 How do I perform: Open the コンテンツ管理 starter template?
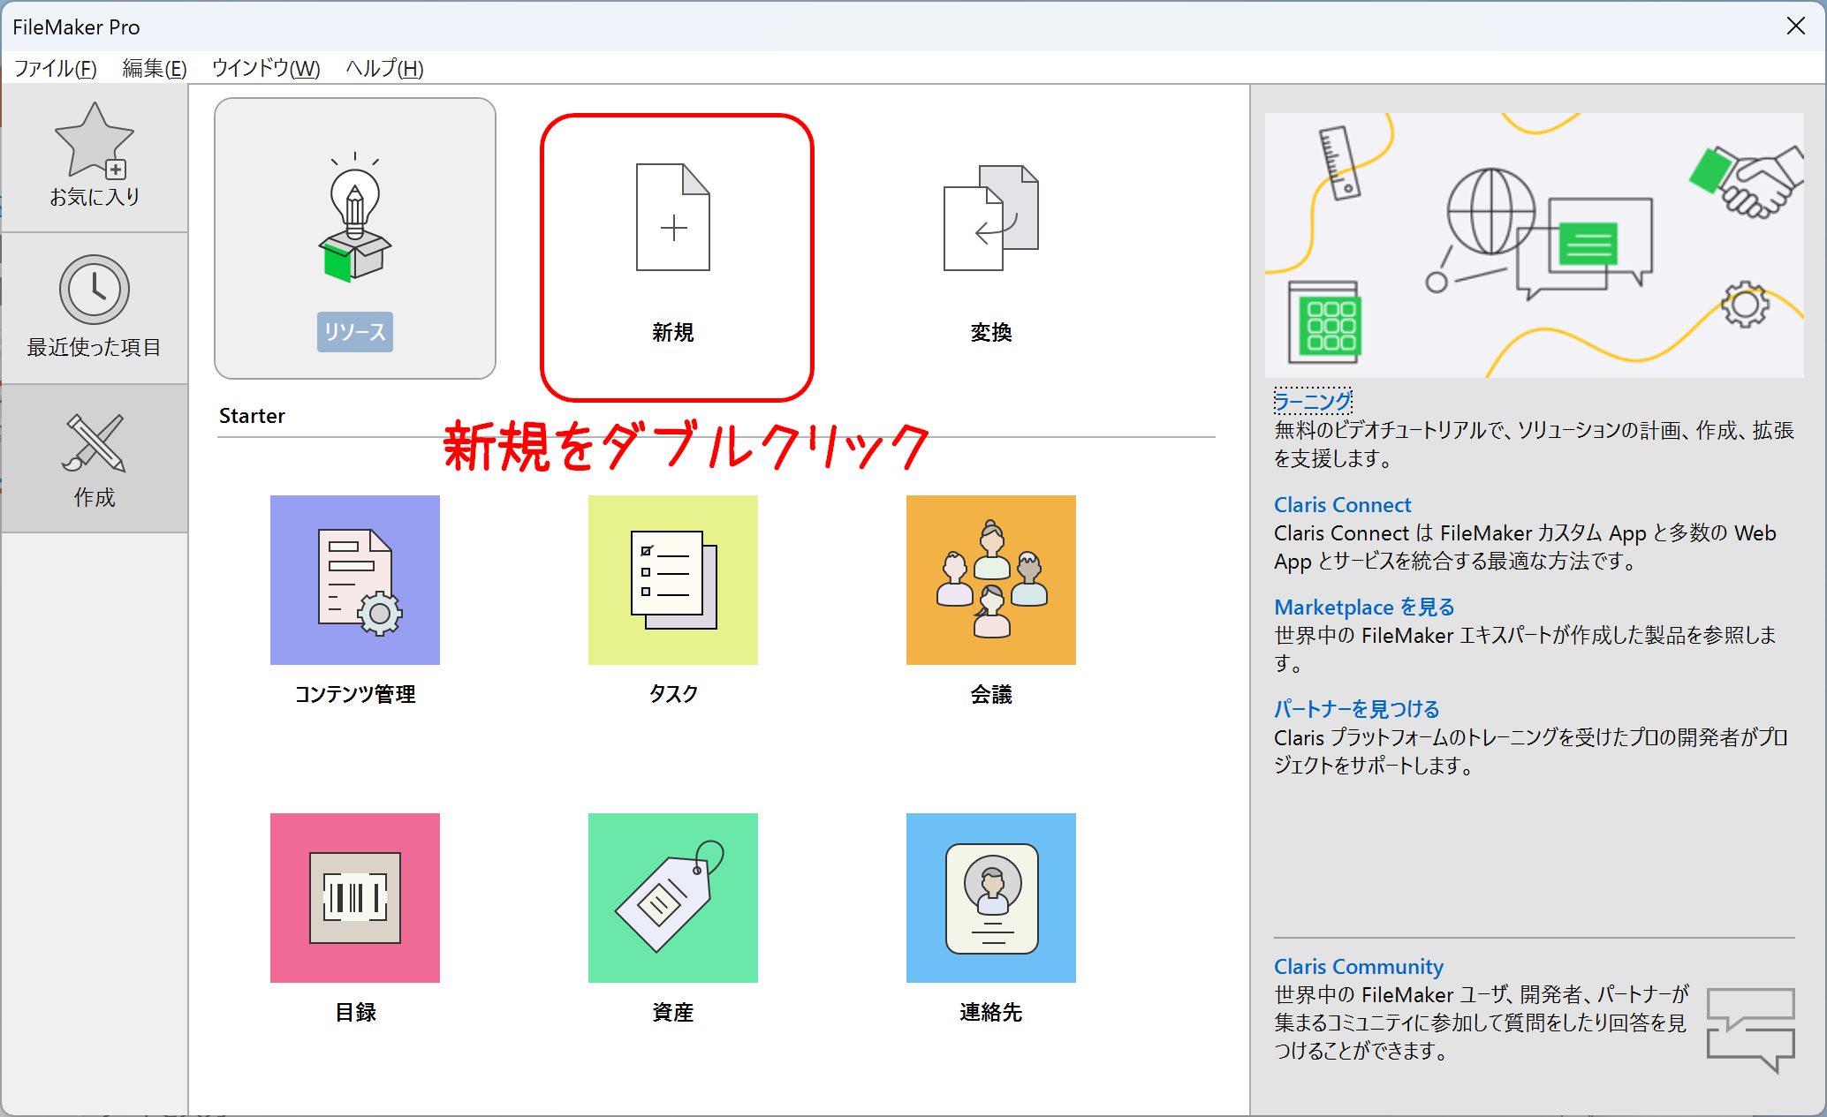point(354,580)
